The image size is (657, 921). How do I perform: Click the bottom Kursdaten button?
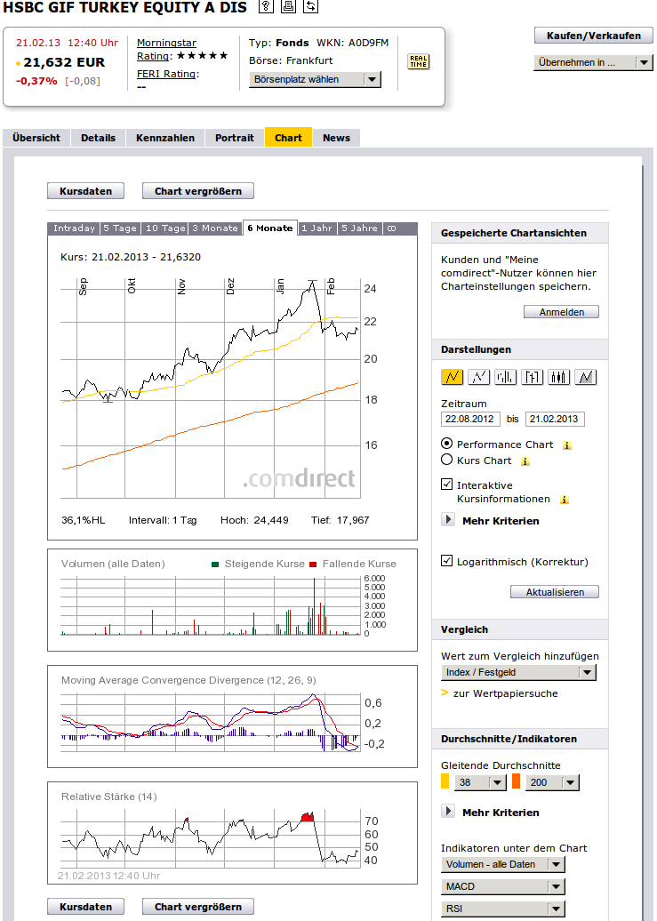coord(86,906)
